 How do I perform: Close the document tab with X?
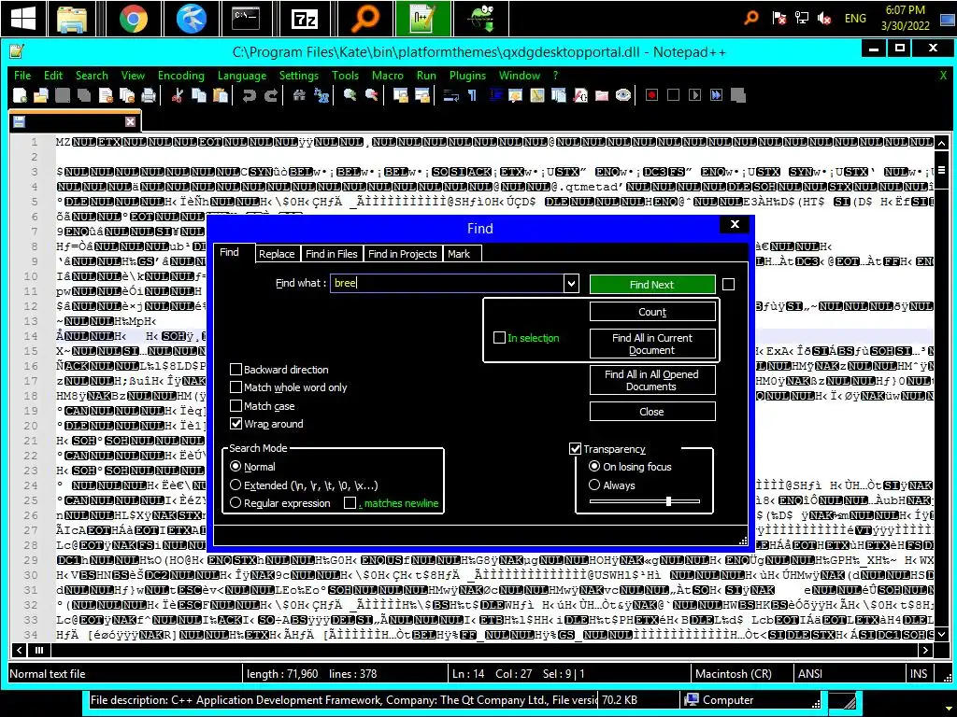pos(130,122)
